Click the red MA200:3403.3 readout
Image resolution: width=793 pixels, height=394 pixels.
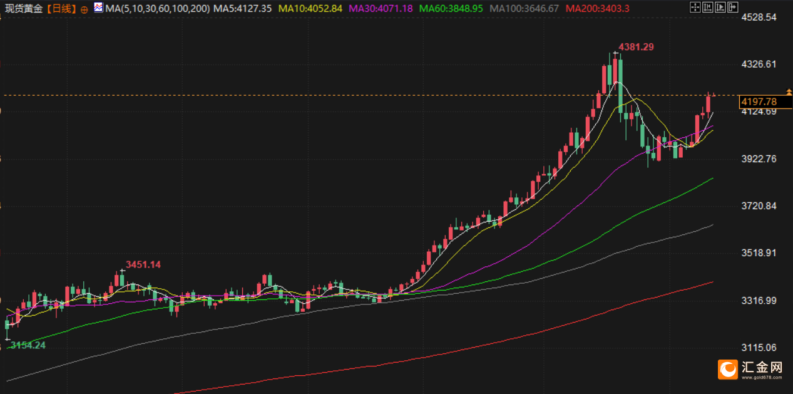597,9
